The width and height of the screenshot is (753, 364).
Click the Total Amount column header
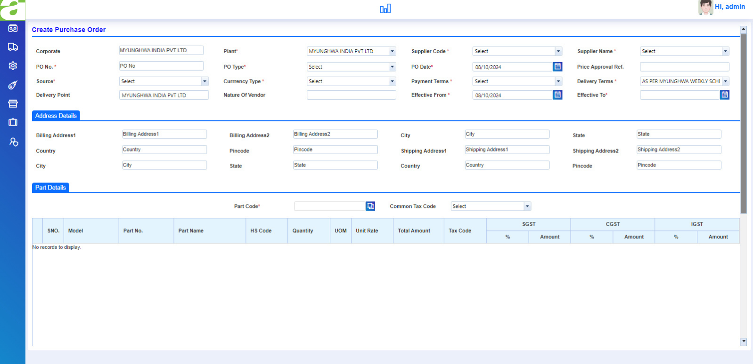(418, 231)
